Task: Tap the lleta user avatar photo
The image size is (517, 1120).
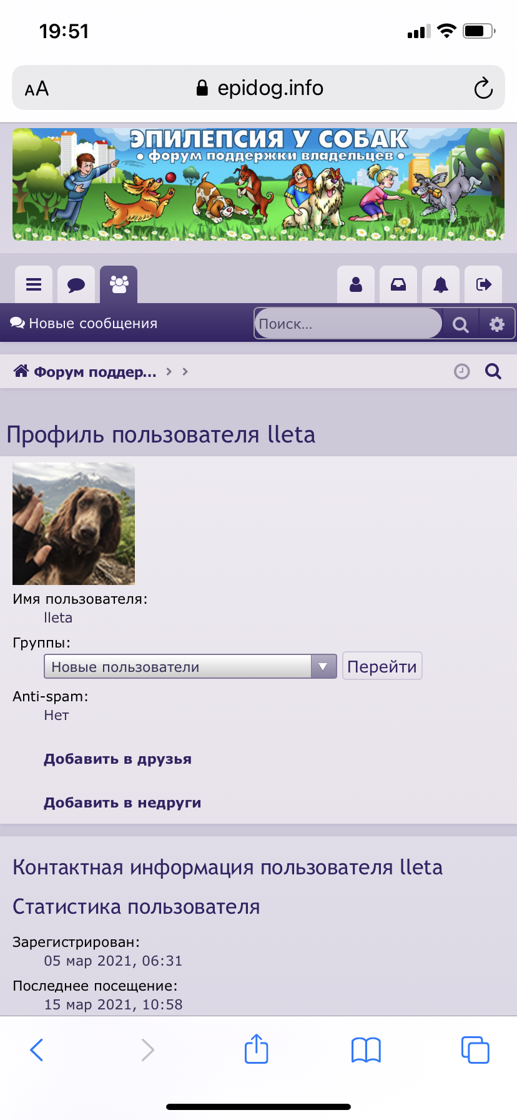Action: coord(74,524)
